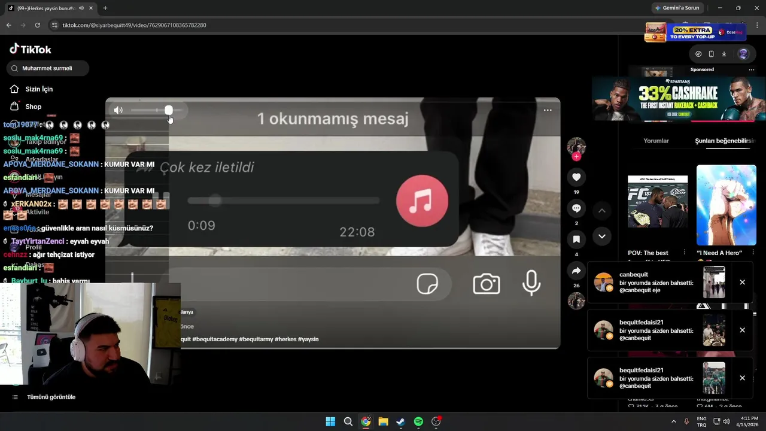Select the Şunları beğenebilirsin tab
Screen dimensions: 766x431
[725, 141]
